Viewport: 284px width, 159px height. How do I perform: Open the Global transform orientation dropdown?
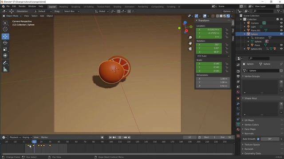(102, 11)
